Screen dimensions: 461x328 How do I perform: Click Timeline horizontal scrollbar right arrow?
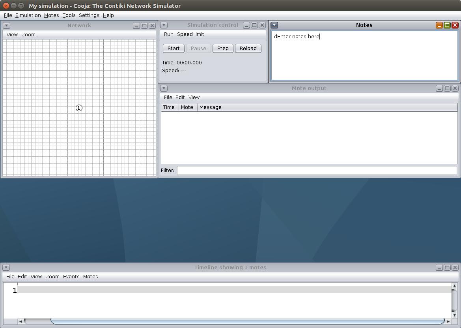448,321
